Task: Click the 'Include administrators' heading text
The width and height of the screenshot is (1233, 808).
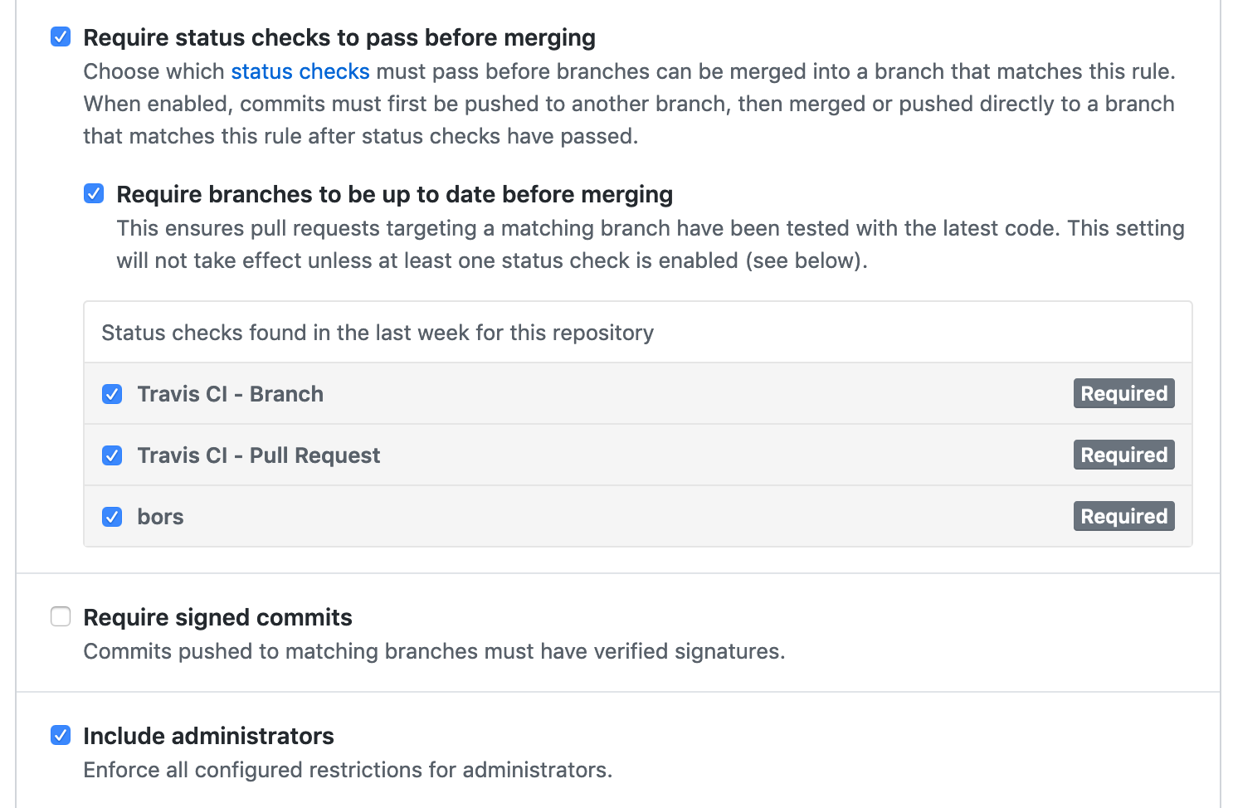Action: point(208,736)
